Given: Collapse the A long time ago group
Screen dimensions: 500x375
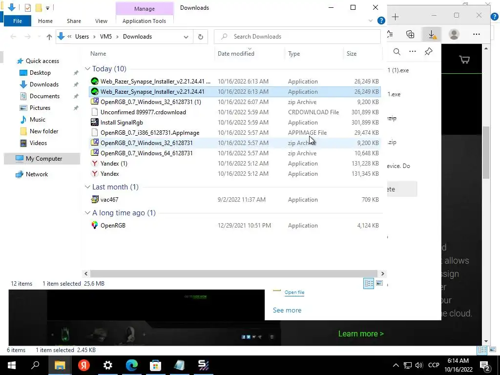Looking at the screenshot, I should [x=87, y=213].
